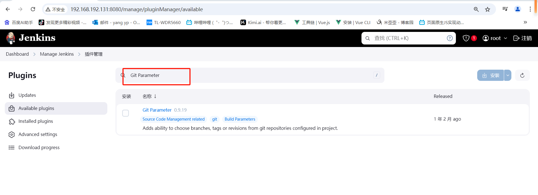Show more bookmarks via double chevron
538x195 pixels.
pos(525,22)
